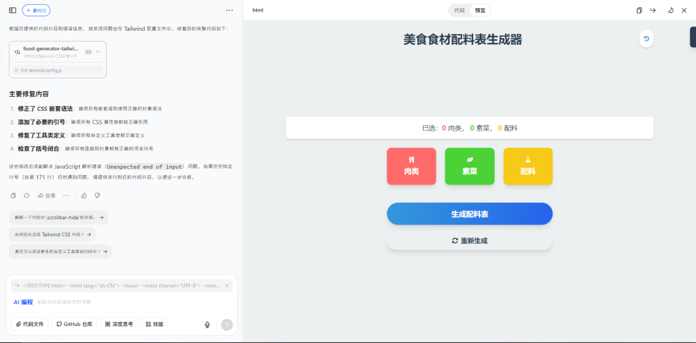Viewport: 696px width, 343px height.
Task: Open the chat's three-dot options menu
Action: tap(229, 10)
